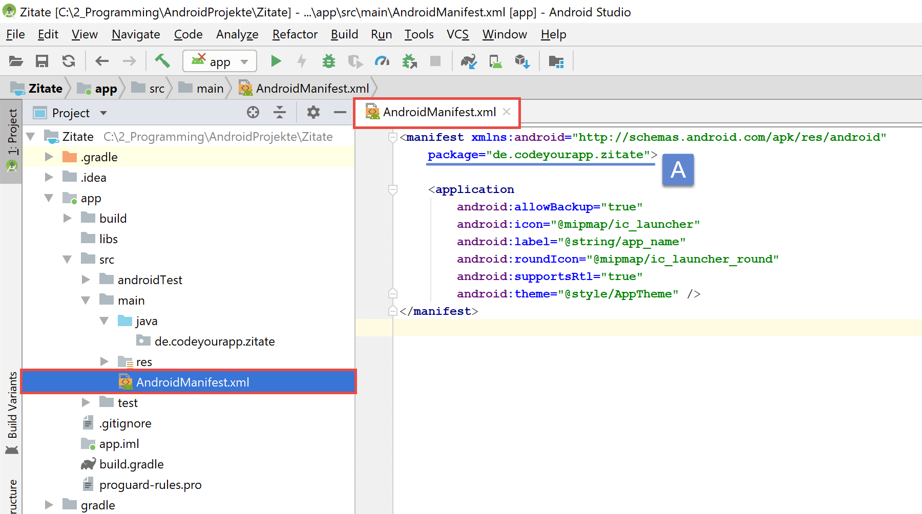Click the Synchronize refresh icon

tap(69, 61)
